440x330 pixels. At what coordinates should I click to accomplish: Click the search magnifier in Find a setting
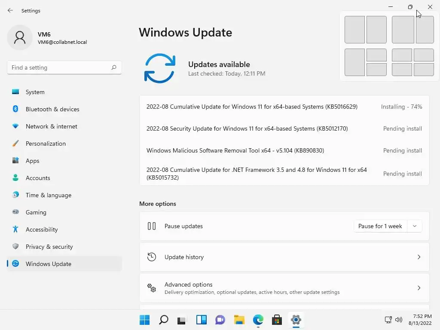113,67
